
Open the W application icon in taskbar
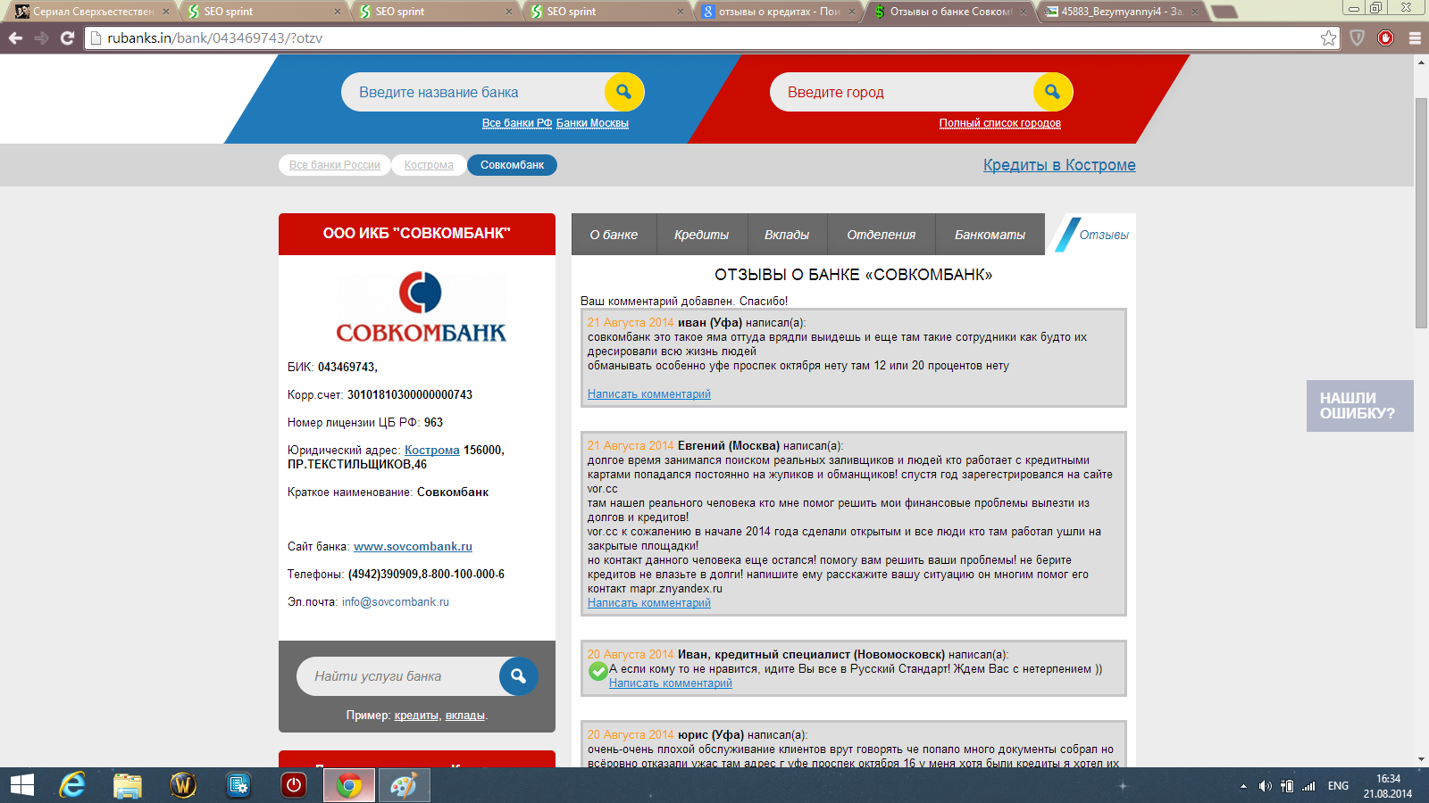click(183, 785)
